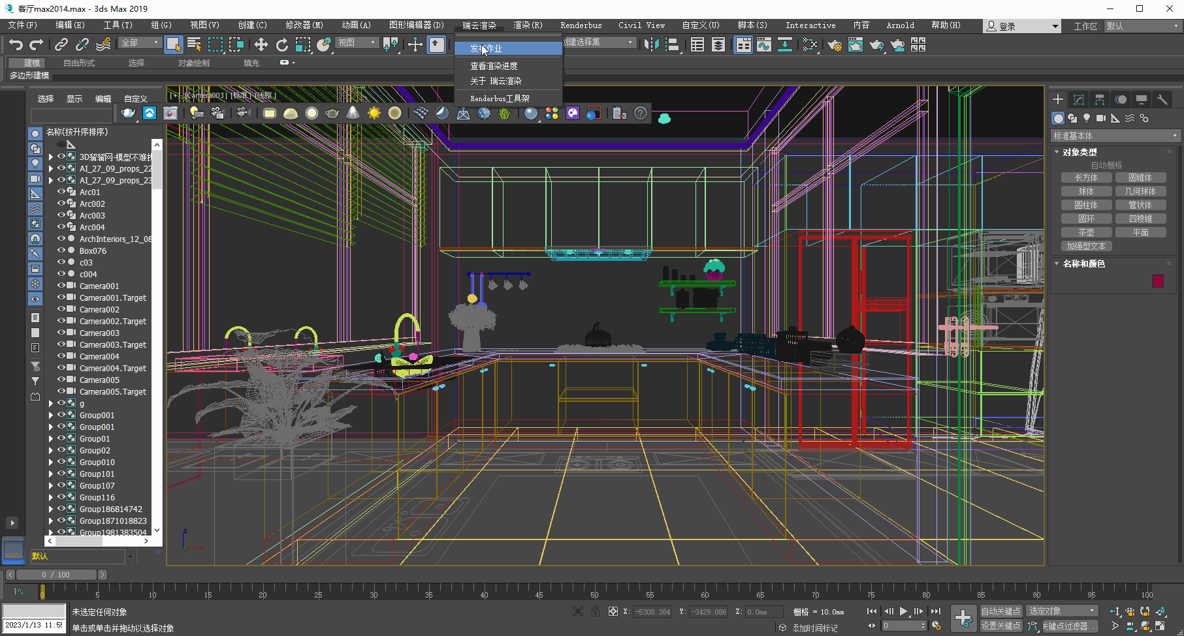
Task: Switch to 自由形式 ribbon tab
Action: coord(79,63)
